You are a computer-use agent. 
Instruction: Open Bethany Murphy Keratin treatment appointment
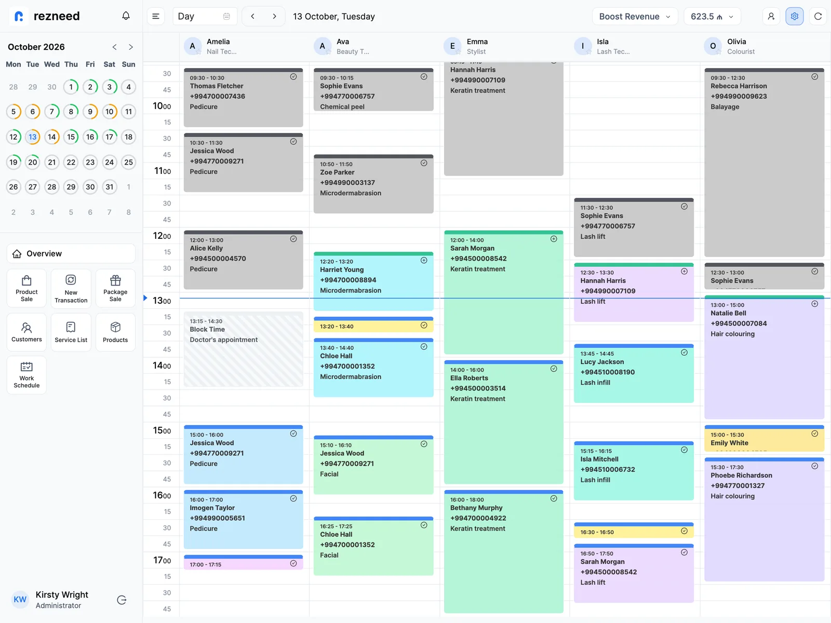[x=504, y=551]
